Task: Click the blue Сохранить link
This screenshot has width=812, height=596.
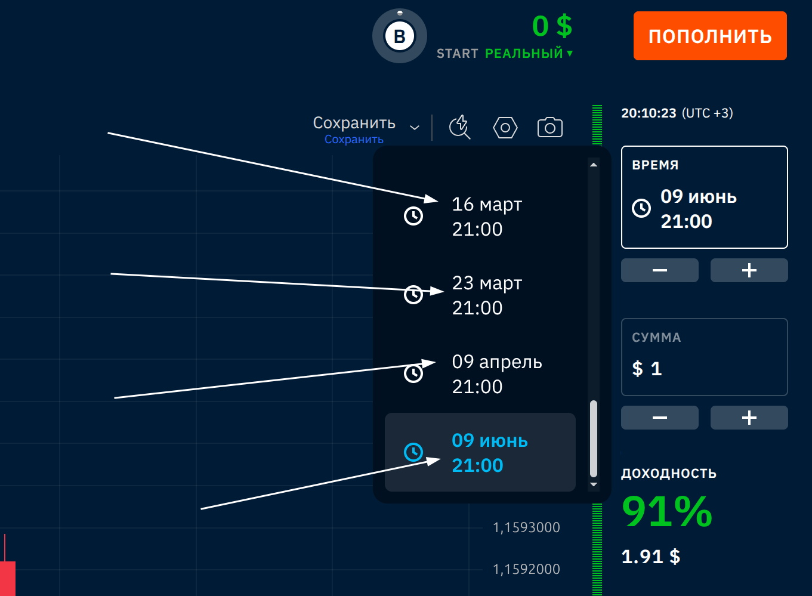Action: (x=354, y=140)
